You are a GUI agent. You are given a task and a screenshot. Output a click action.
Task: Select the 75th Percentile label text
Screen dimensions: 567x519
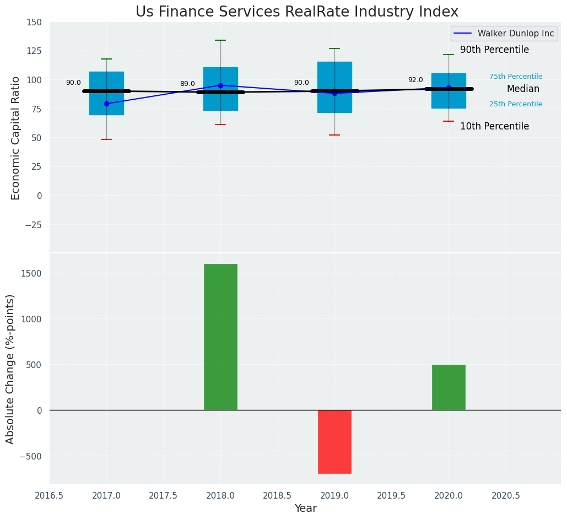[516, 77]
